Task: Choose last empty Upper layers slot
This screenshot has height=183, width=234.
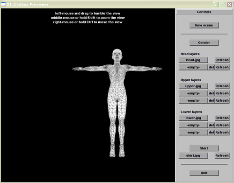Action: [193, 100]
